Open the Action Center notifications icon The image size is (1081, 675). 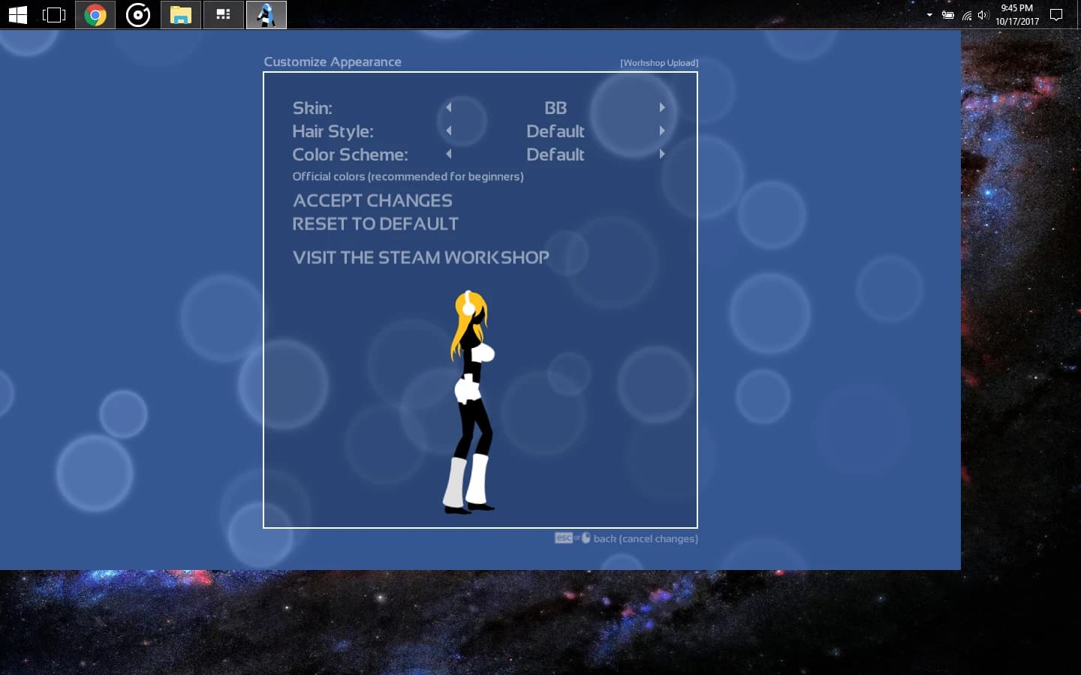coord(1056,15)
